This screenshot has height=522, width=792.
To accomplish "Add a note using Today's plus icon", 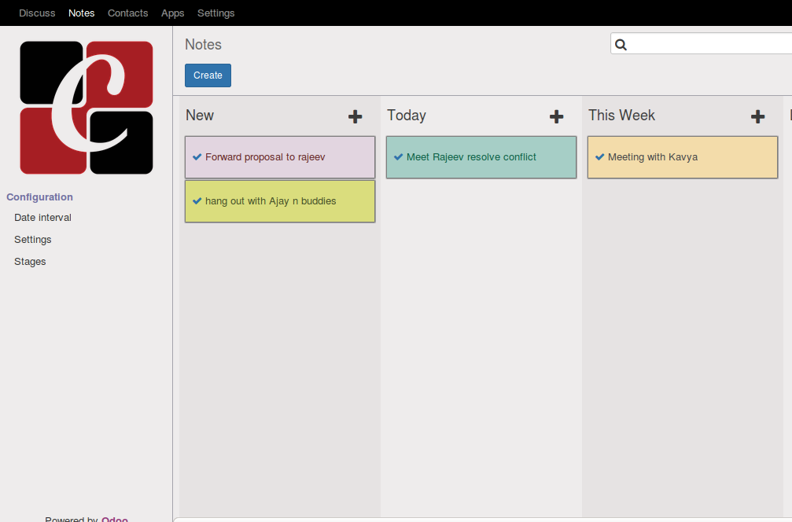I will click(557, 116).
